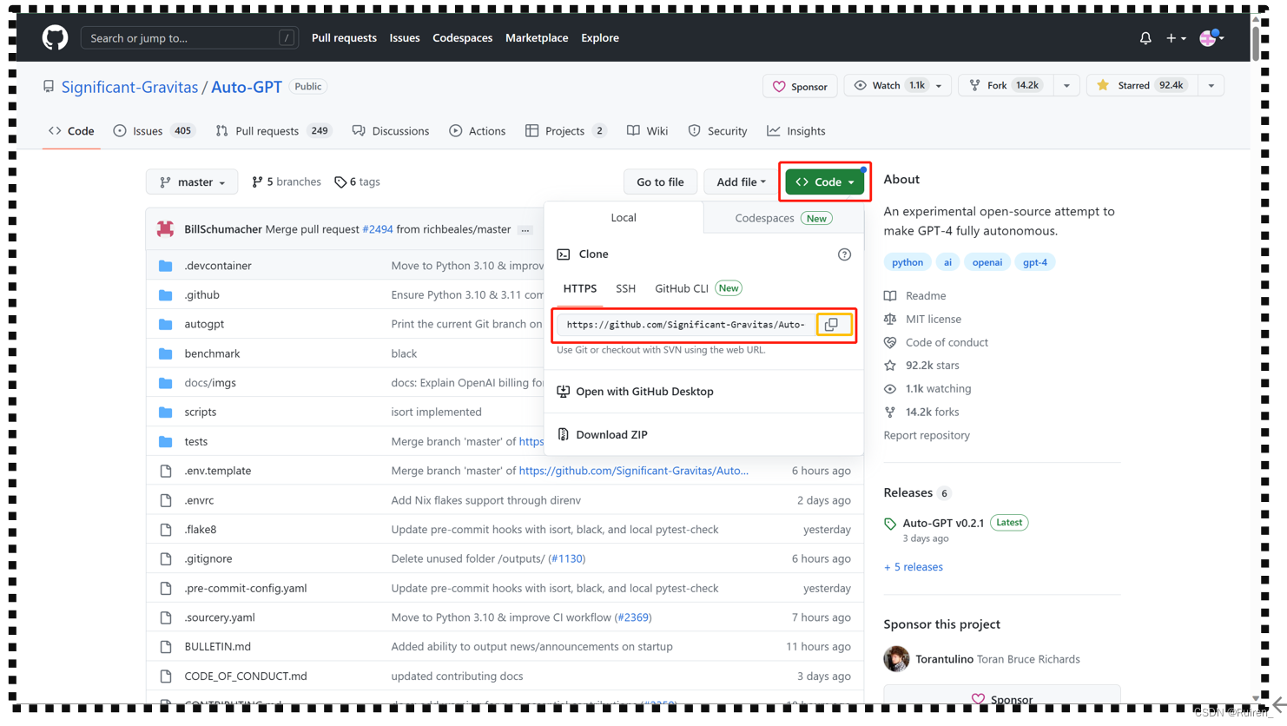The width and height of the screenshot is (1287, 726).
Task: Click the + 5 releases link
Action: 914,567
